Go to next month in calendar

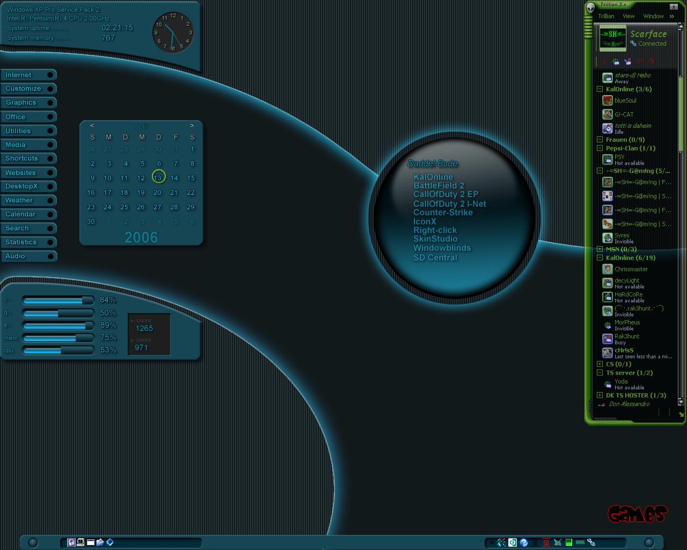click(x=192, y=125)
